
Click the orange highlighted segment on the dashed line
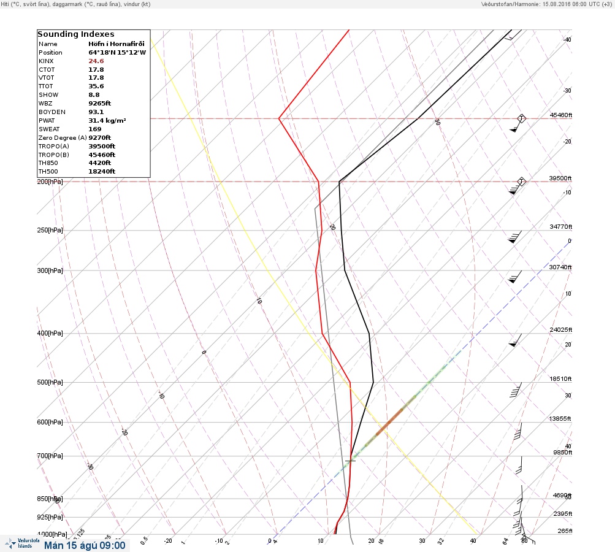click(x=389, y=422)
